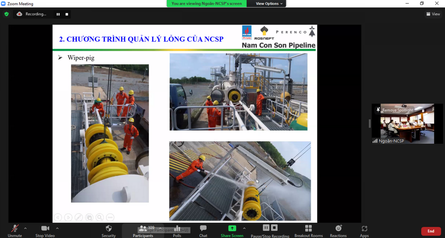Stop the camera video
445x238 pixels.
[45, 231]
